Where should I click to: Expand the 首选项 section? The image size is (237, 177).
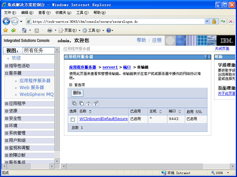71,85
